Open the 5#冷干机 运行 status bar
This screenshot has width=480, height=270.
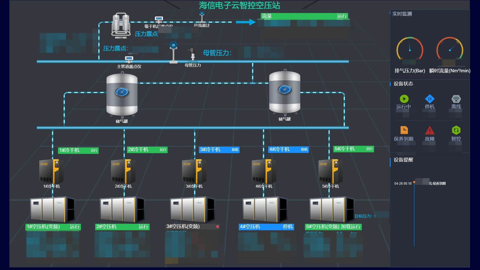coord(354,149)
